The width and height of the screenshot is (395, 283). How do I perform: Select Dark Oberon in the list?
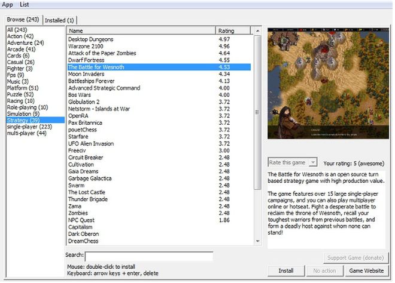pyautogui.click(x=159, y=234)
